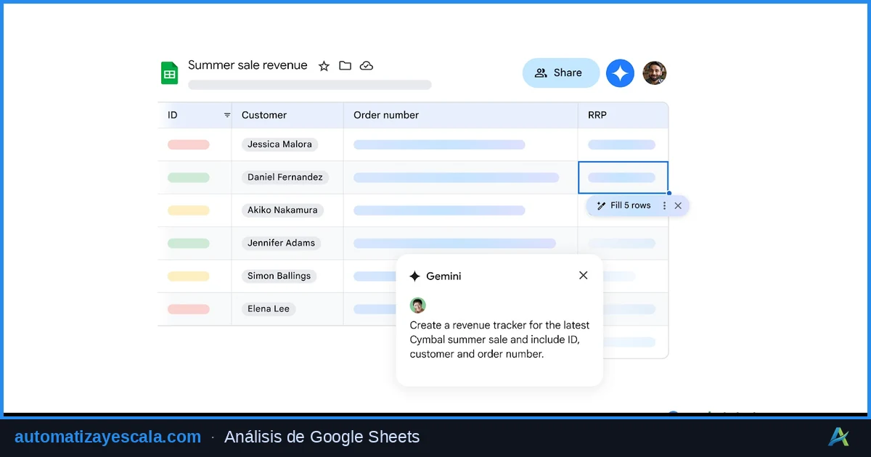Viewport: 871px width, 457px height.
Task: Select the RRP column header
Action: (x=597, y=115)
